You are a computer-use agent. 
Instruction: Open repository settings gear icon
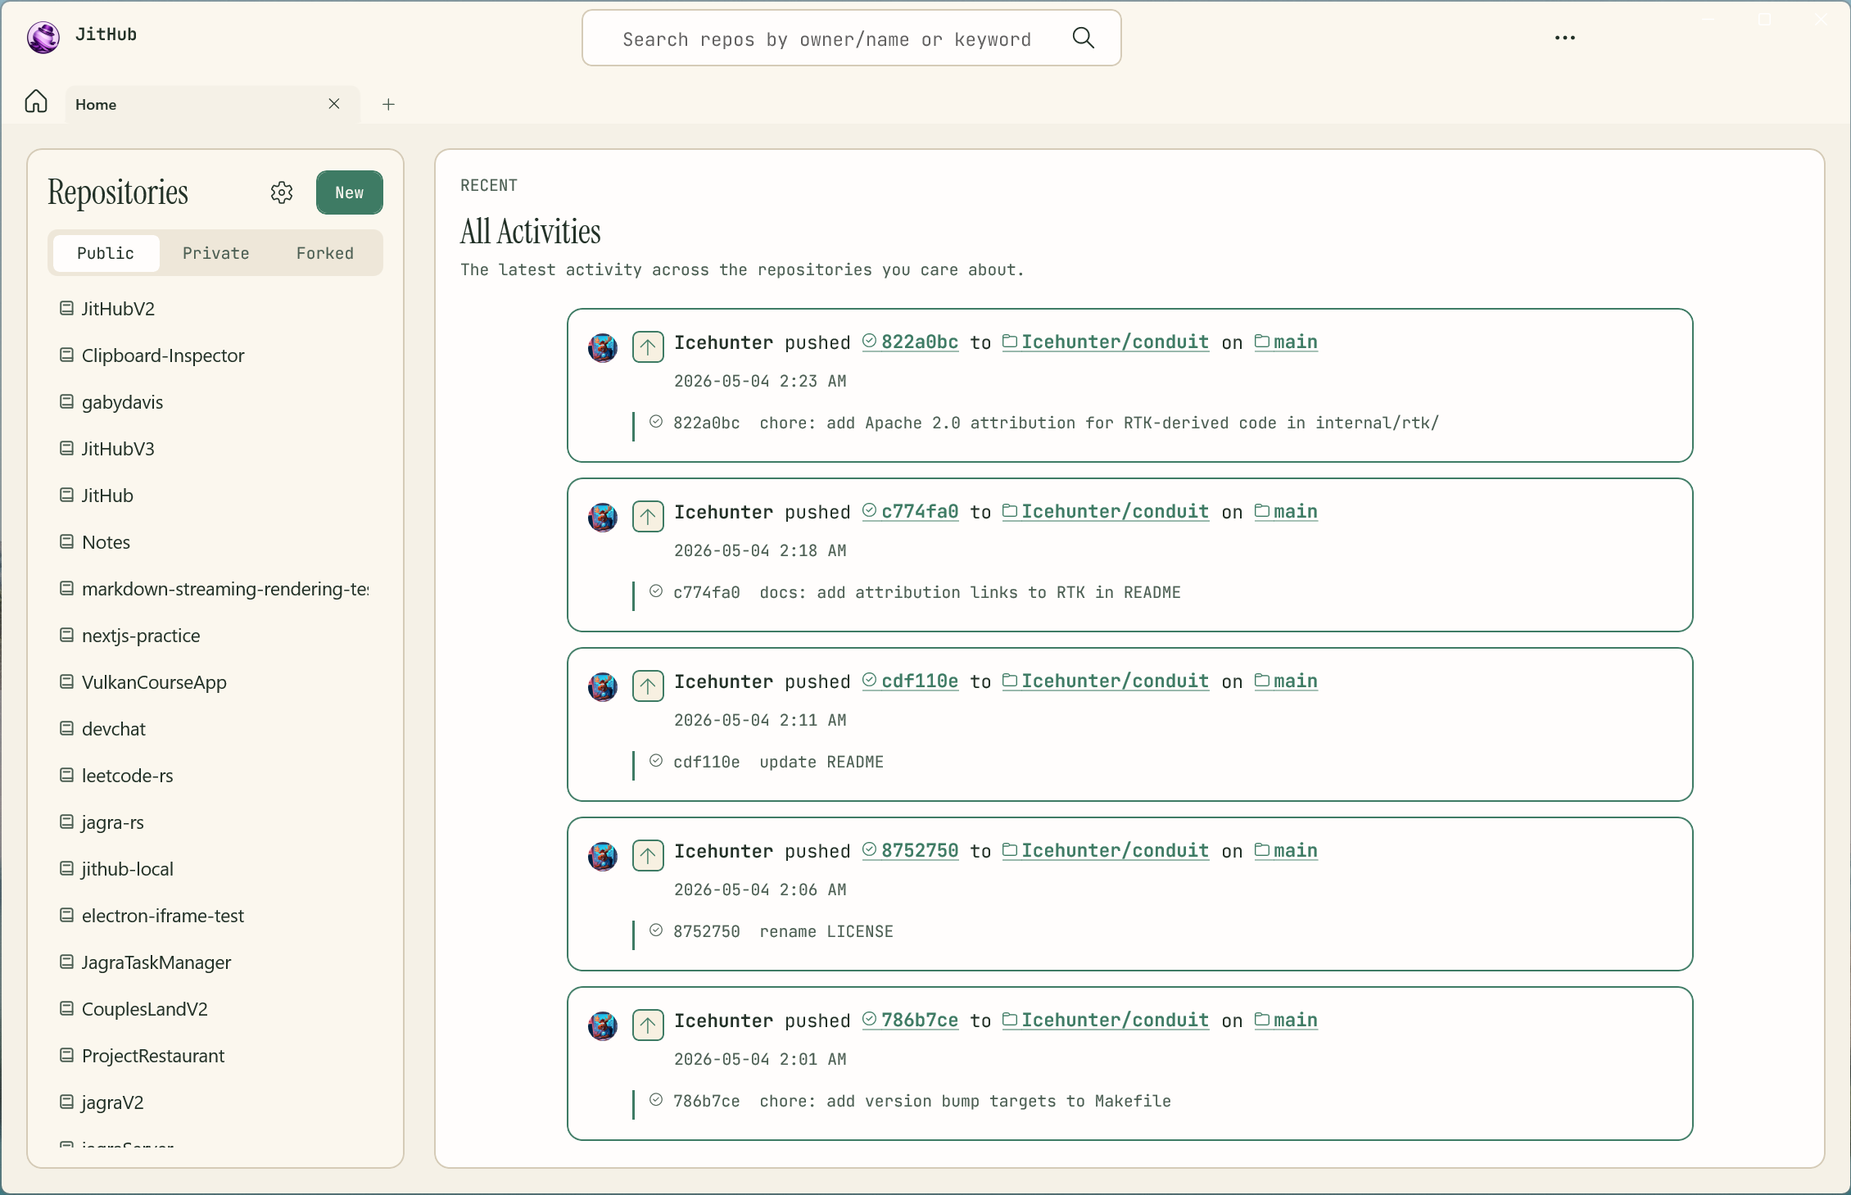click(282, 192)
